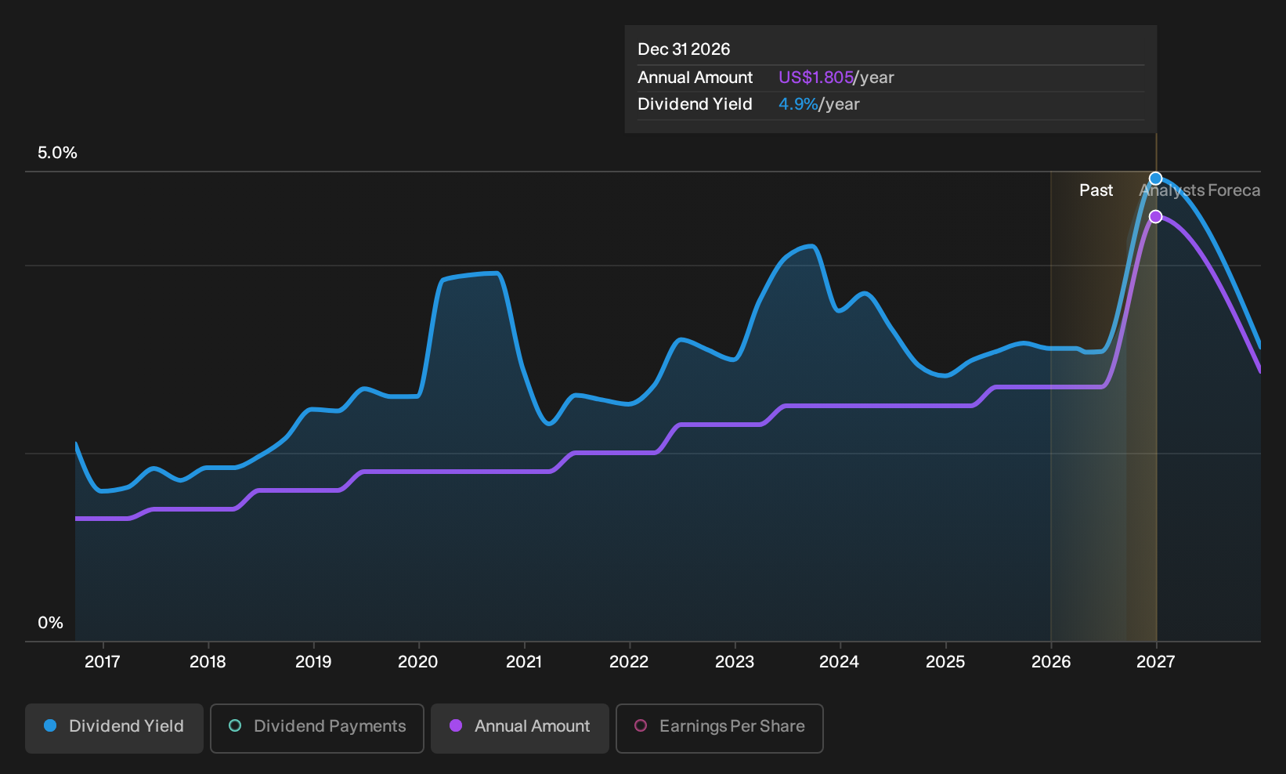Click the 5.0% y-axis label
This screenshot has width=1286, height=774.
pyautogui.click(x=57, y=153)
